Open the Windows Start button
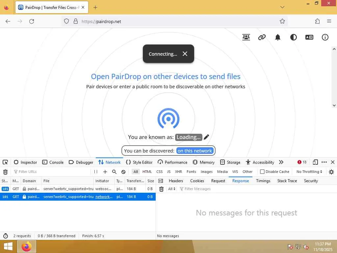Screen dimensions: 337x253 point(8,246)
